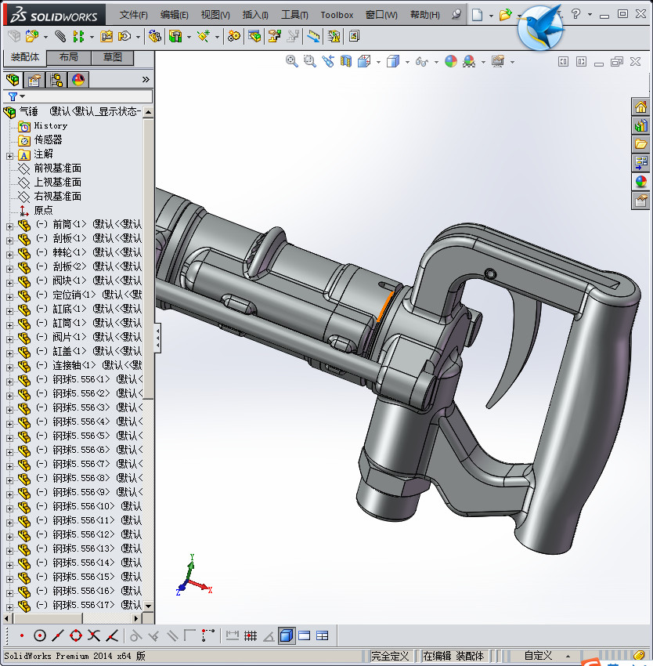Toggle the grid snap icon
653x666 pixels.
pos(251,636)
